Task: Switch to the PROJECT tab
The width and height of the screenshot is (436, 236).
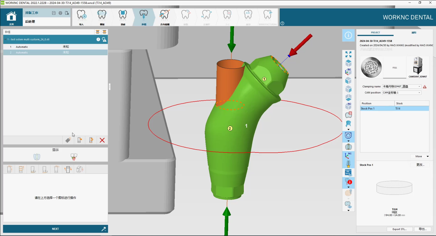Action: coord(375,33)
